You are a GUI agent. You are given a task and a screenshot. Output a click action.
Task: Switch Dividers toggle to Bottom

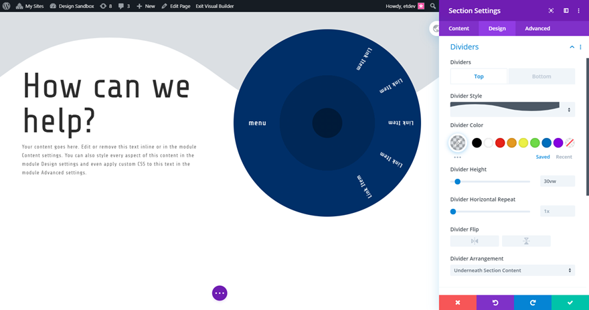541,76
